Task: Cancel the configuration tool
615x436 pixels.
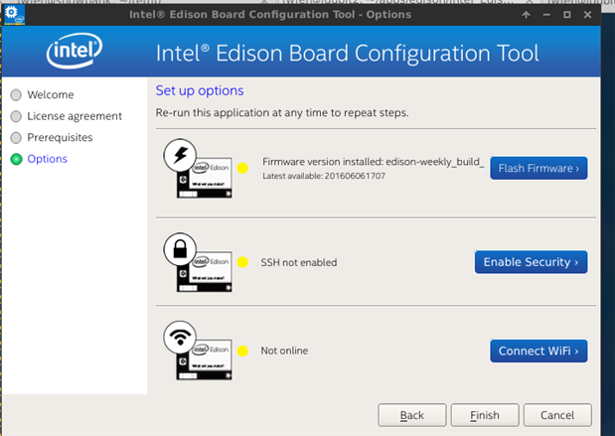Action: [556, 415]
